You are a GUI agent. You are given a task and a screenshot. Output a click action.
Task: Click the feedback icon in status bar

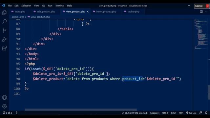point(200,113)
